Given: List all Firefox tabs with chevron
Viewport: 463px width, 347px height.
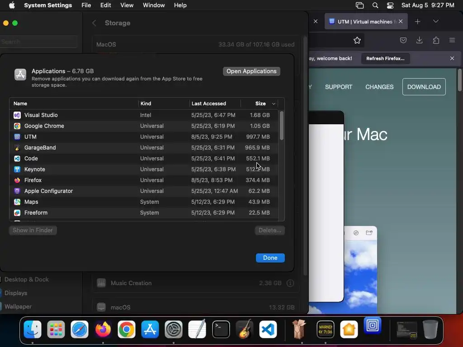Looking at the screenshot, I should tap(435, 21).
